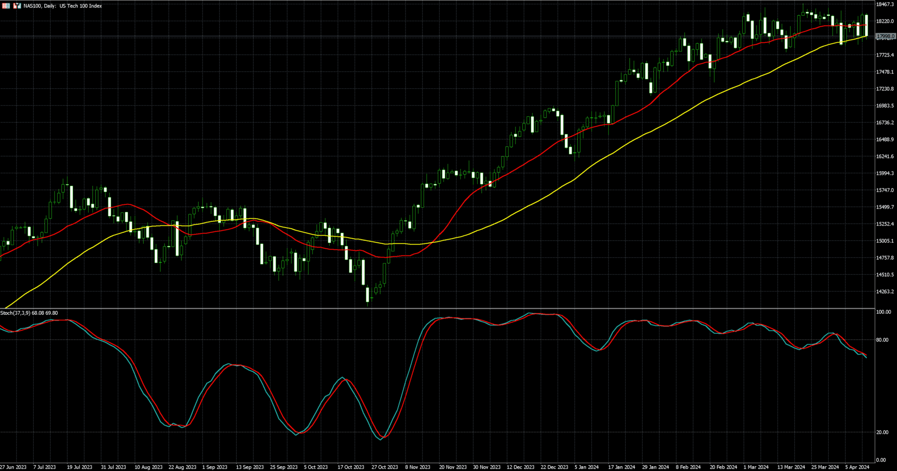Click the 27 Jun 2023 date label
The height and width of the screenshot is (471, 897).
[13, 467]
